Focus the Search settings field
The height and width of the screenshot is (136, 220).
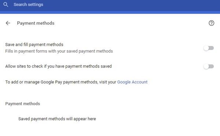point(110,4)
